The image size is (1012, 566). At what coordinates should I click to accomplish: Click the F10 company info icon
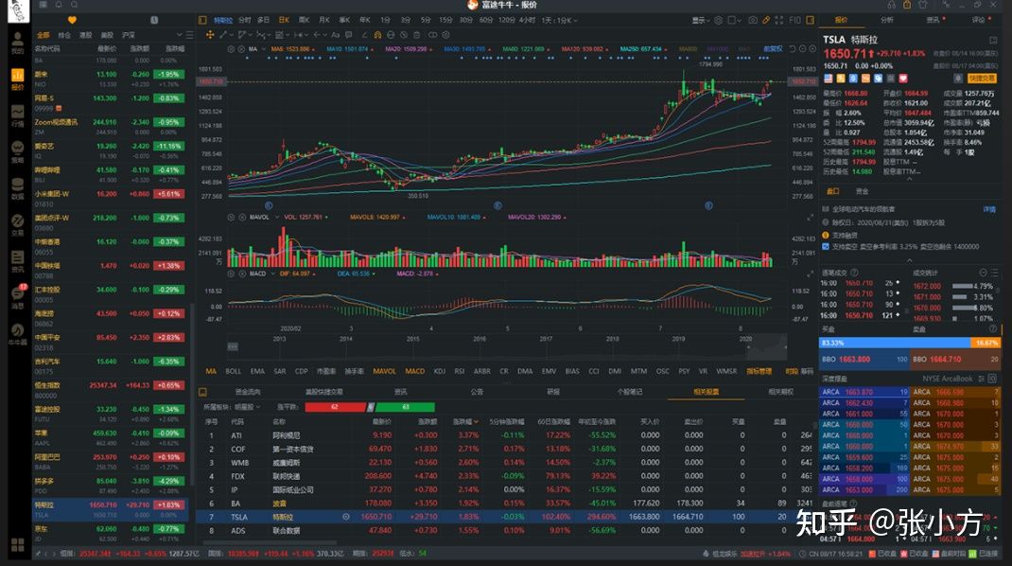(x=794, y=20)
